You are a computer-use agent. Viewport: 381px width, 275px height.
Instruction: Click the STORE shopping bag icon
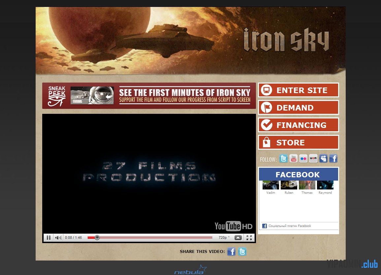267,142
